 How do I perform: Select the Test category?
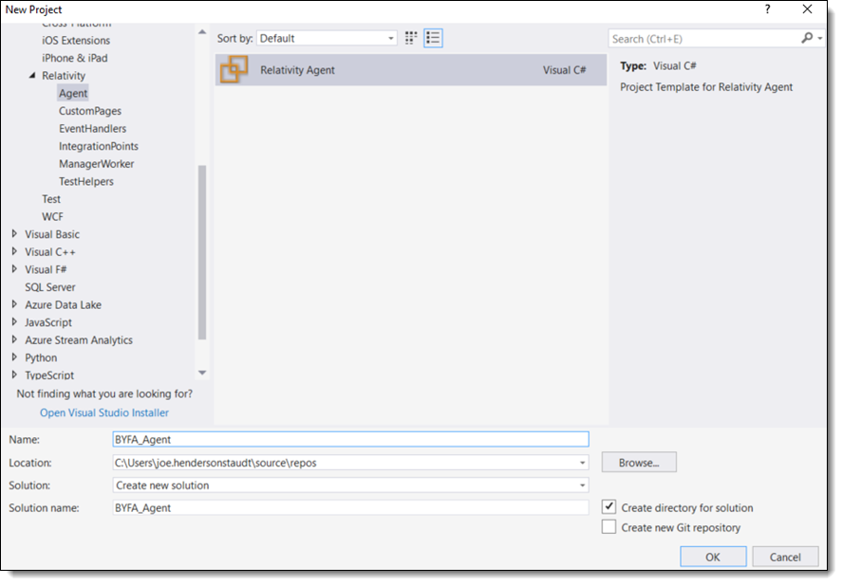tap(51, 199)
